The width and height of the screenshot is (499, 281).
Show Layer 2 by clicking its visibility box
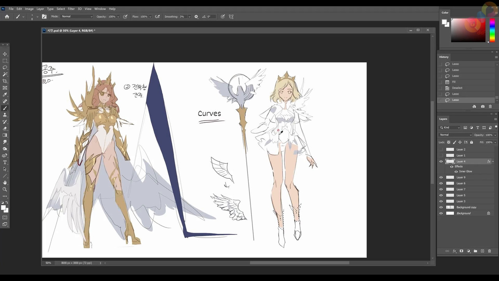coord(441,149)
